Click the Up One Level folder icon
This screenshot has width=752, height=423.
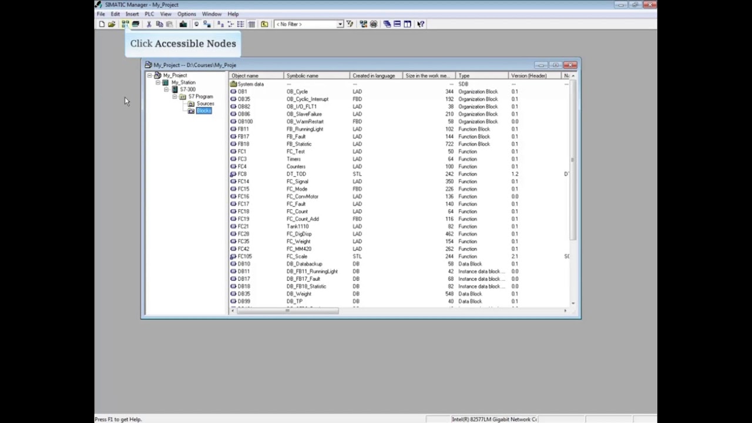pyautogui.click(x=264, y=24)
